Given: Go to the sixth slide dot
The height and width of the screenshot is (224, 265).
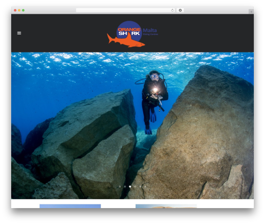Looking at the screenshot, I should click(145, 186).
